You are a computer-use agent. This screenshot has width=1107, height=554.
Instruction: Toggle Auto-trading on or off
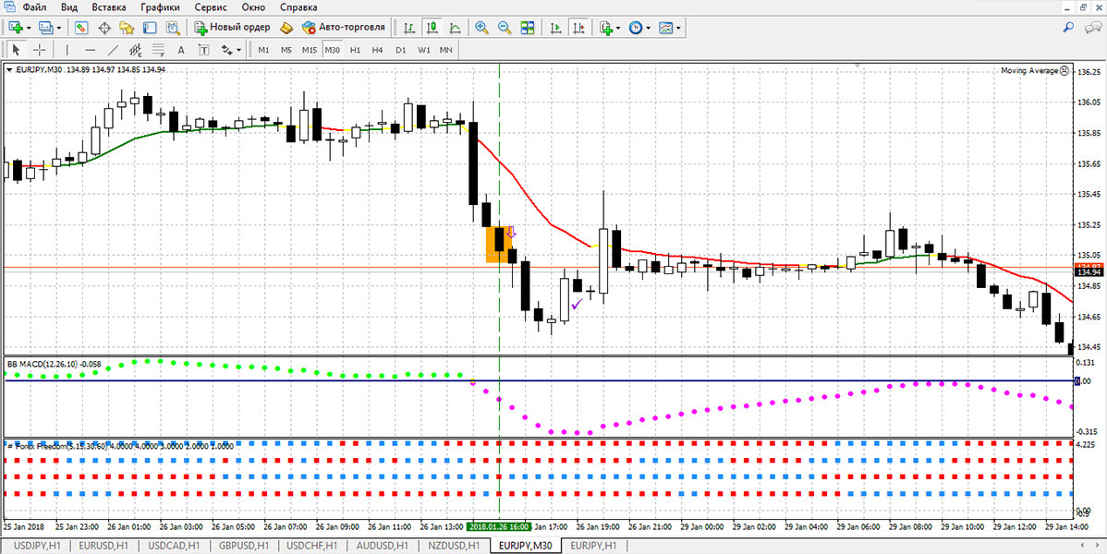pos(342,28)
